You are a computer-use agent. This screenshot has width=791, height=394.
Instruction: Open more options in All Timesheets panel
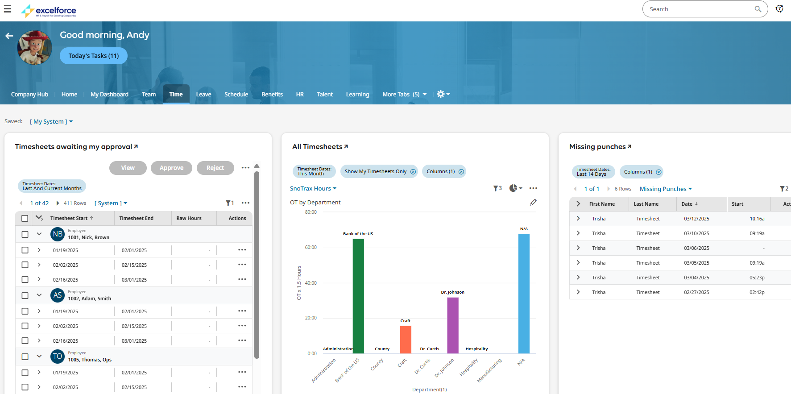click(533, 188)
